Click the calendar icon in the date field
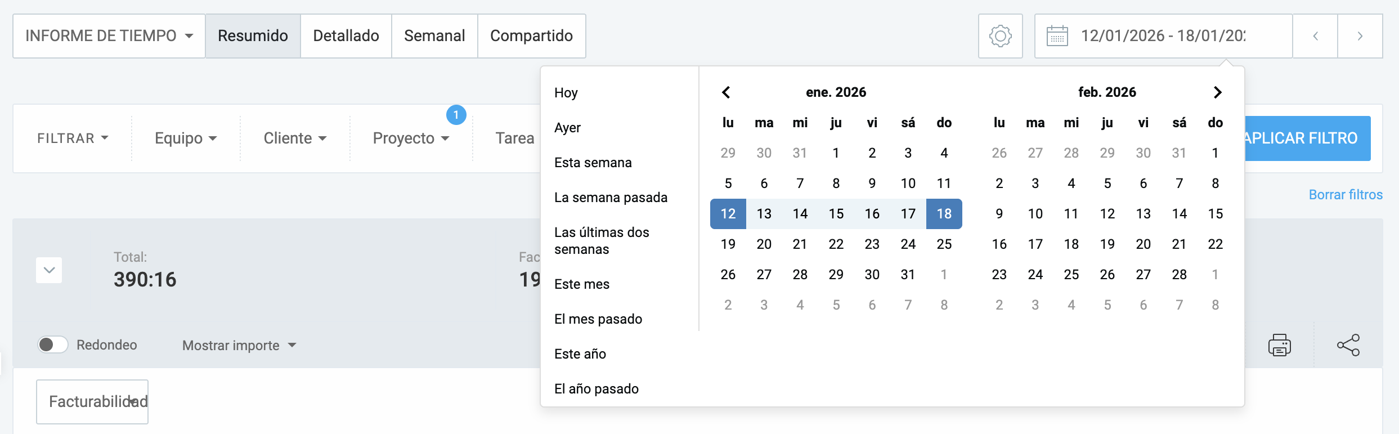 (1058, 35)
